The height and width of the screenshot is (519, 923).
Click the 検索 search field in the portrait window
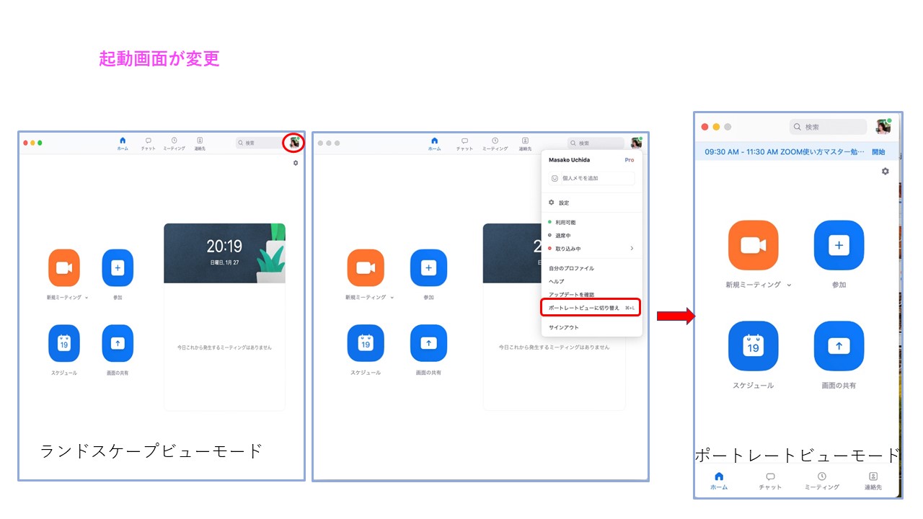pos(828,127)
